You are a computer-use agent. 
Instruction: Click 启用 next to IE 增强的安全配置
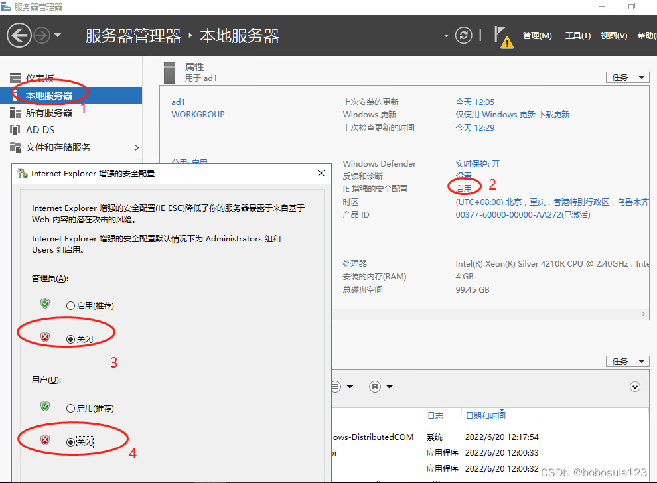pos(463,189)
